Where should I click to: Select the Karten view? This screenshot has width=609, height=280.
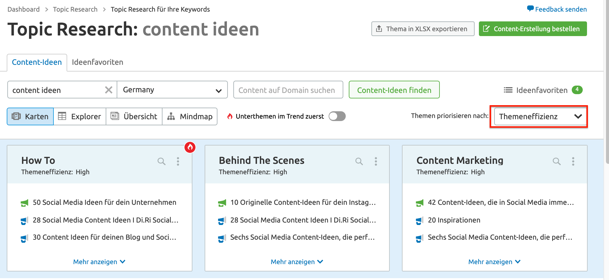point(30,116)
